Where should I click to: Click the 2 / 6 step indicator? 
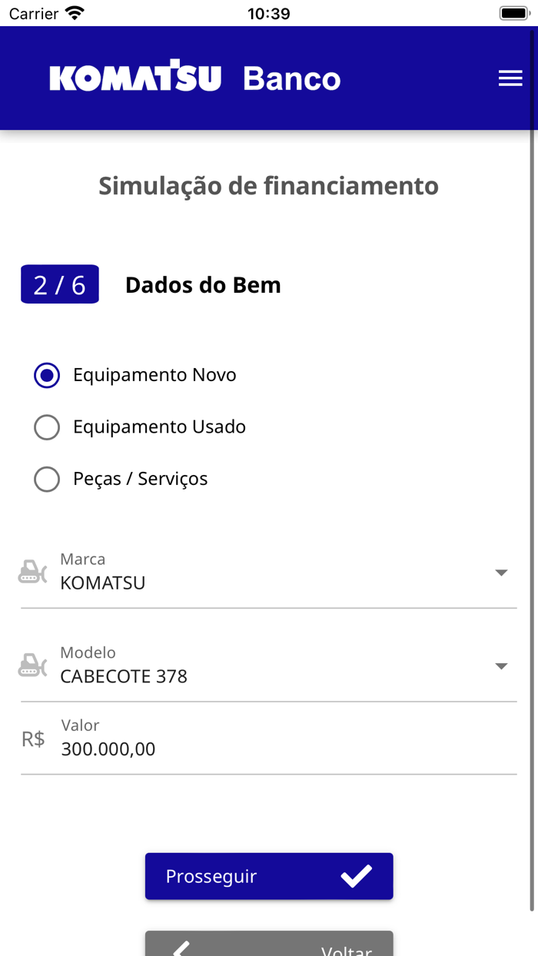coord(59,284)
